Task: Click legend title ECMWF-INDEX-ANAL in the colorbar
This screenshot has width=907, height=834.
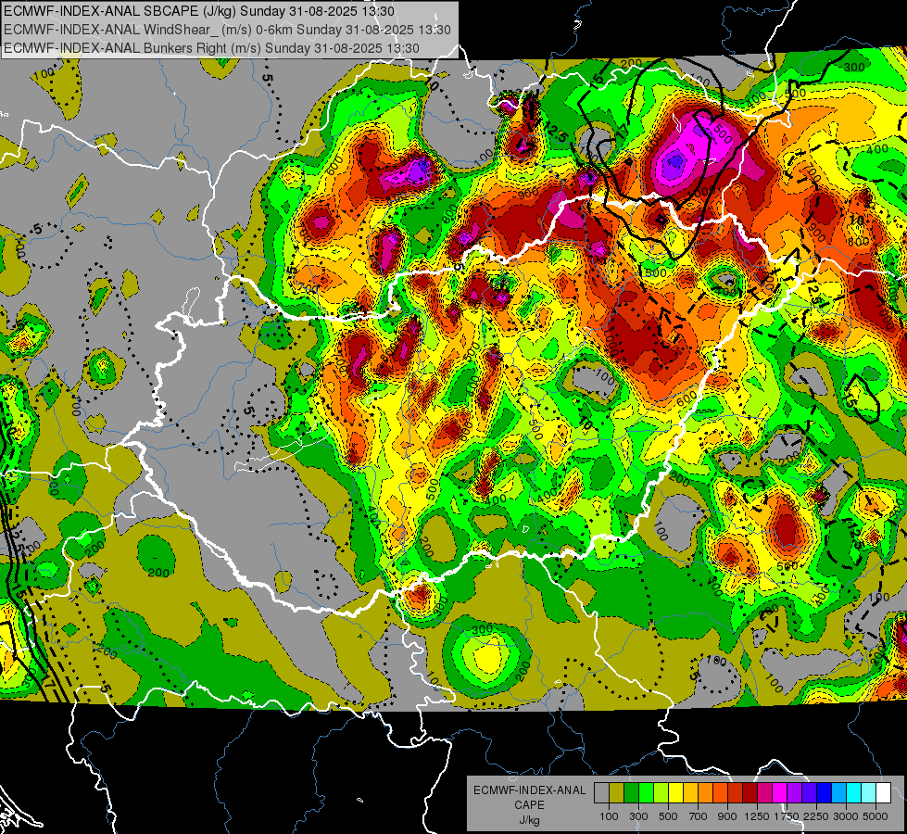Action: point(529,790)
